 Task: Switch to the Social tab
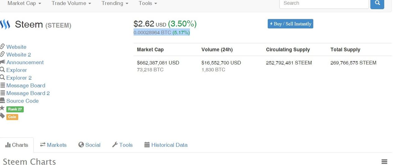click(89, 145)
